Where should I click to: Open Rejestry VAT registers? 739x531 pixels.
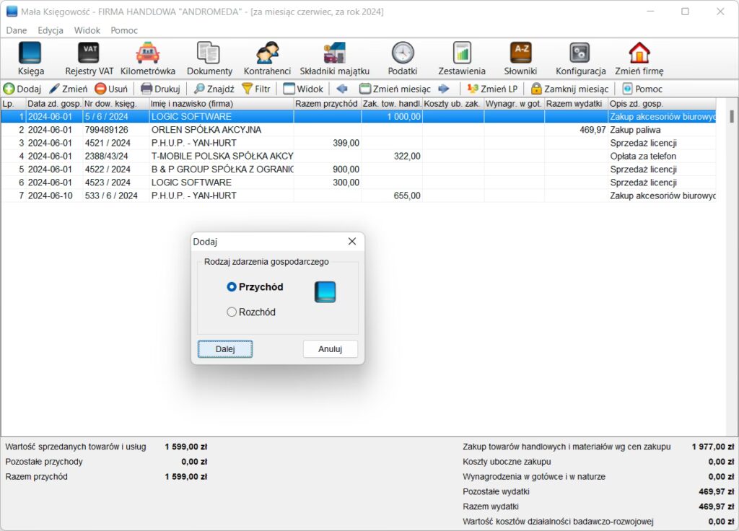point(89,58)
